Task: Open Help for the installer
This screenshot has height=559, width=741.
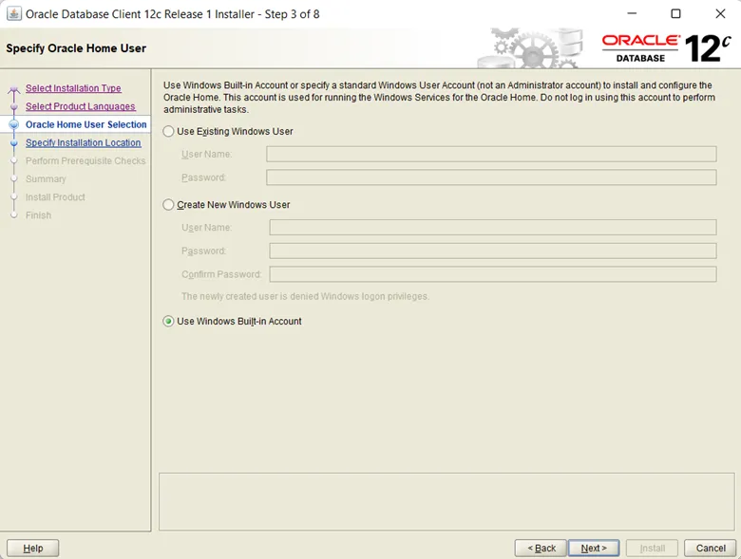Action: (x=32, y=549)
